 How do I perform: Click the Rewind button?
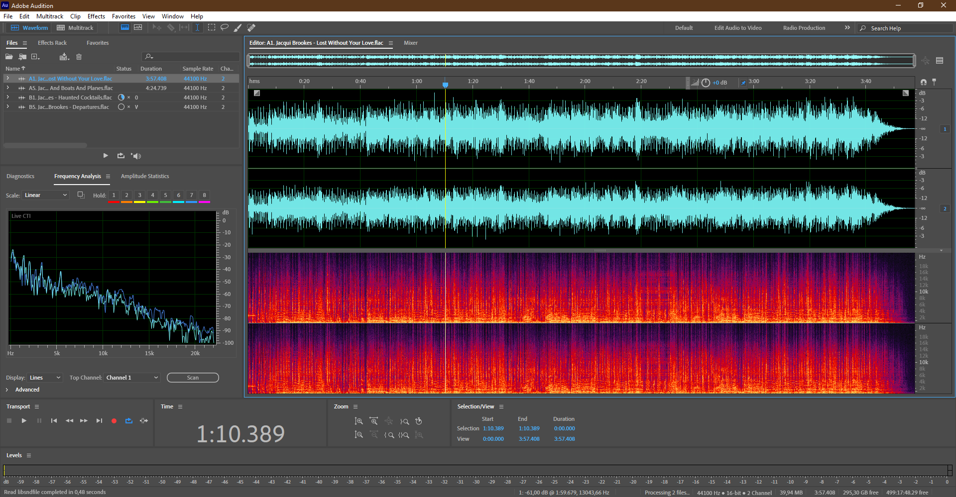(x=69, y=421)
